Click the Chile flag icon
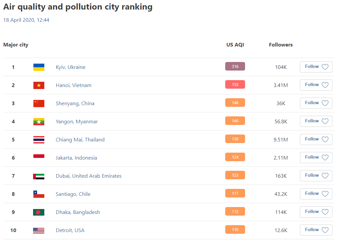The height and width of the screenshot is (240, 338). coord(39,194)
